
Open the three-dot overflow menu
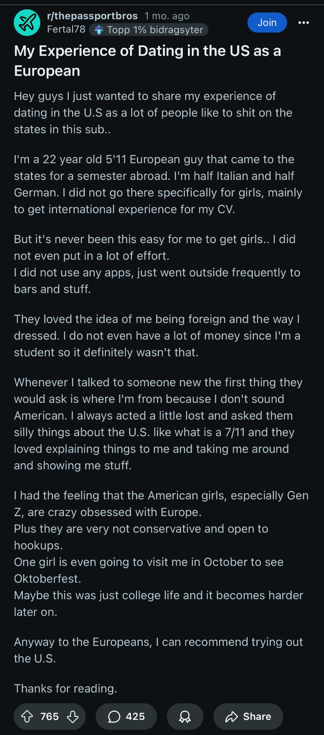coord(304,22)
